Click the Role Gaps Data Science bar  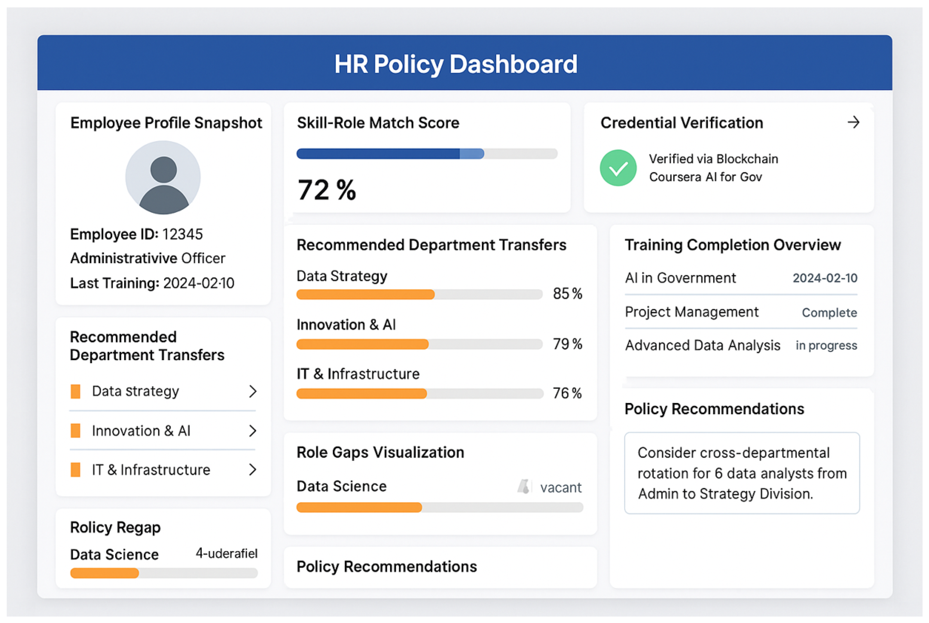(x=440, y=507)
